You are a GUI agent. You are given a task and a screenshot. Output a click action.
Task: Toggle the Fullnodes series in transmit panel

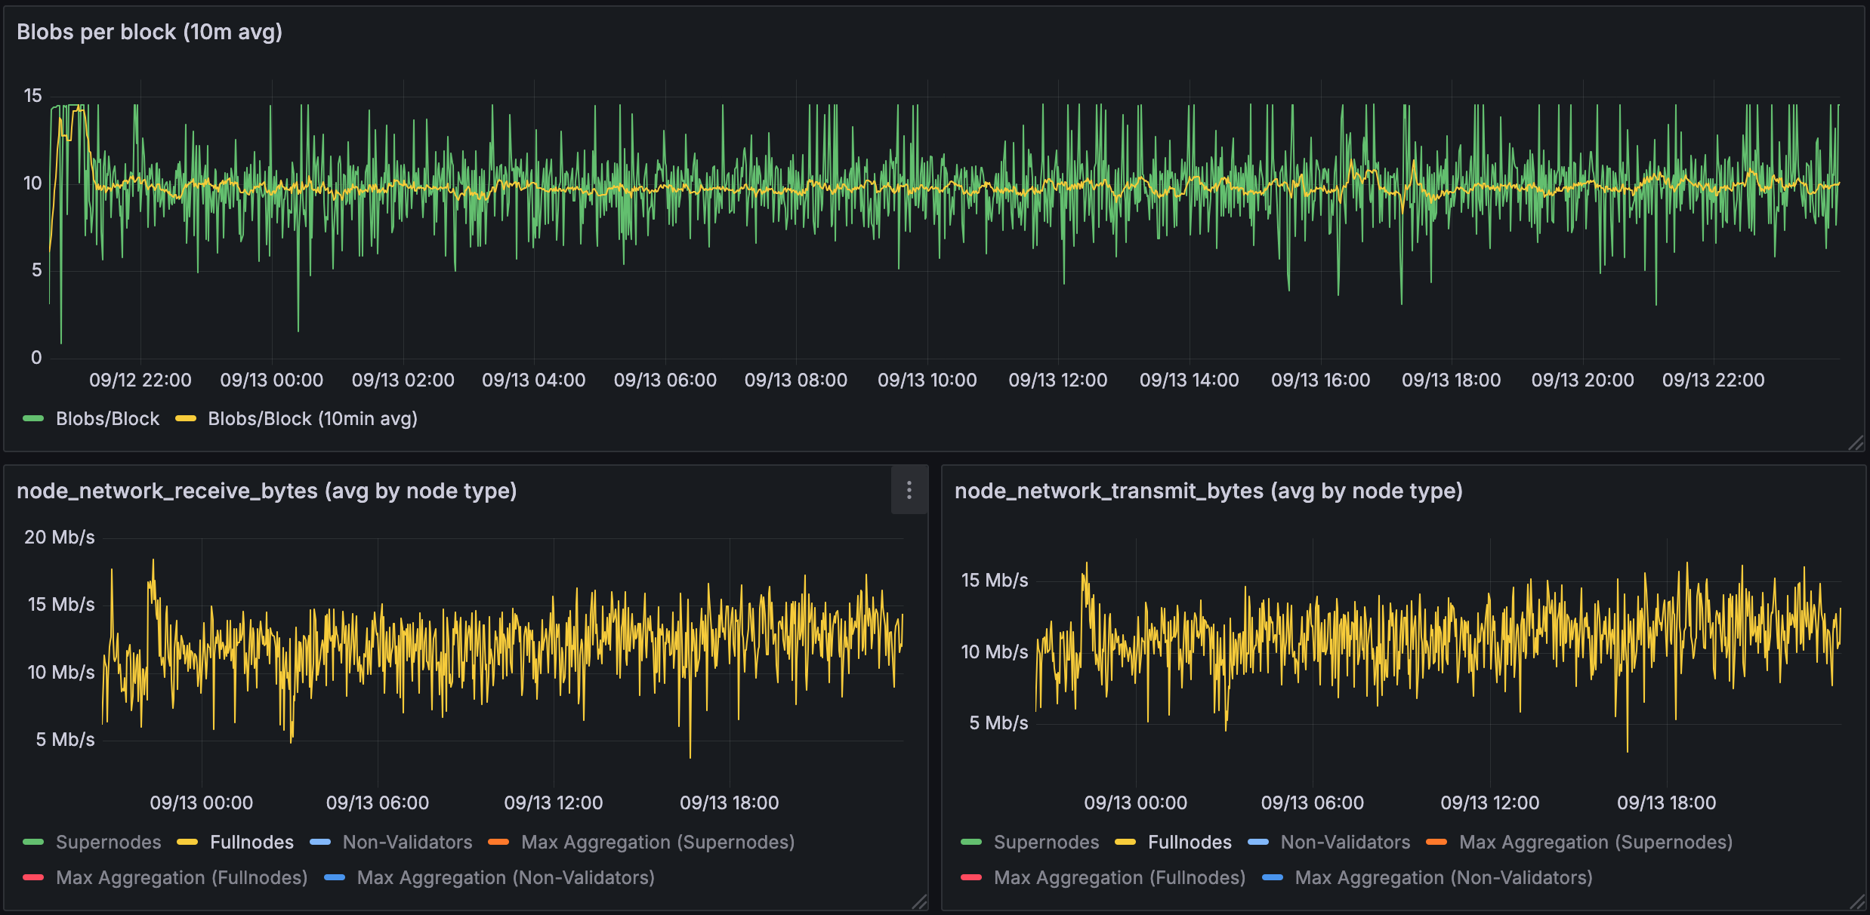(x=1190, y=842)
